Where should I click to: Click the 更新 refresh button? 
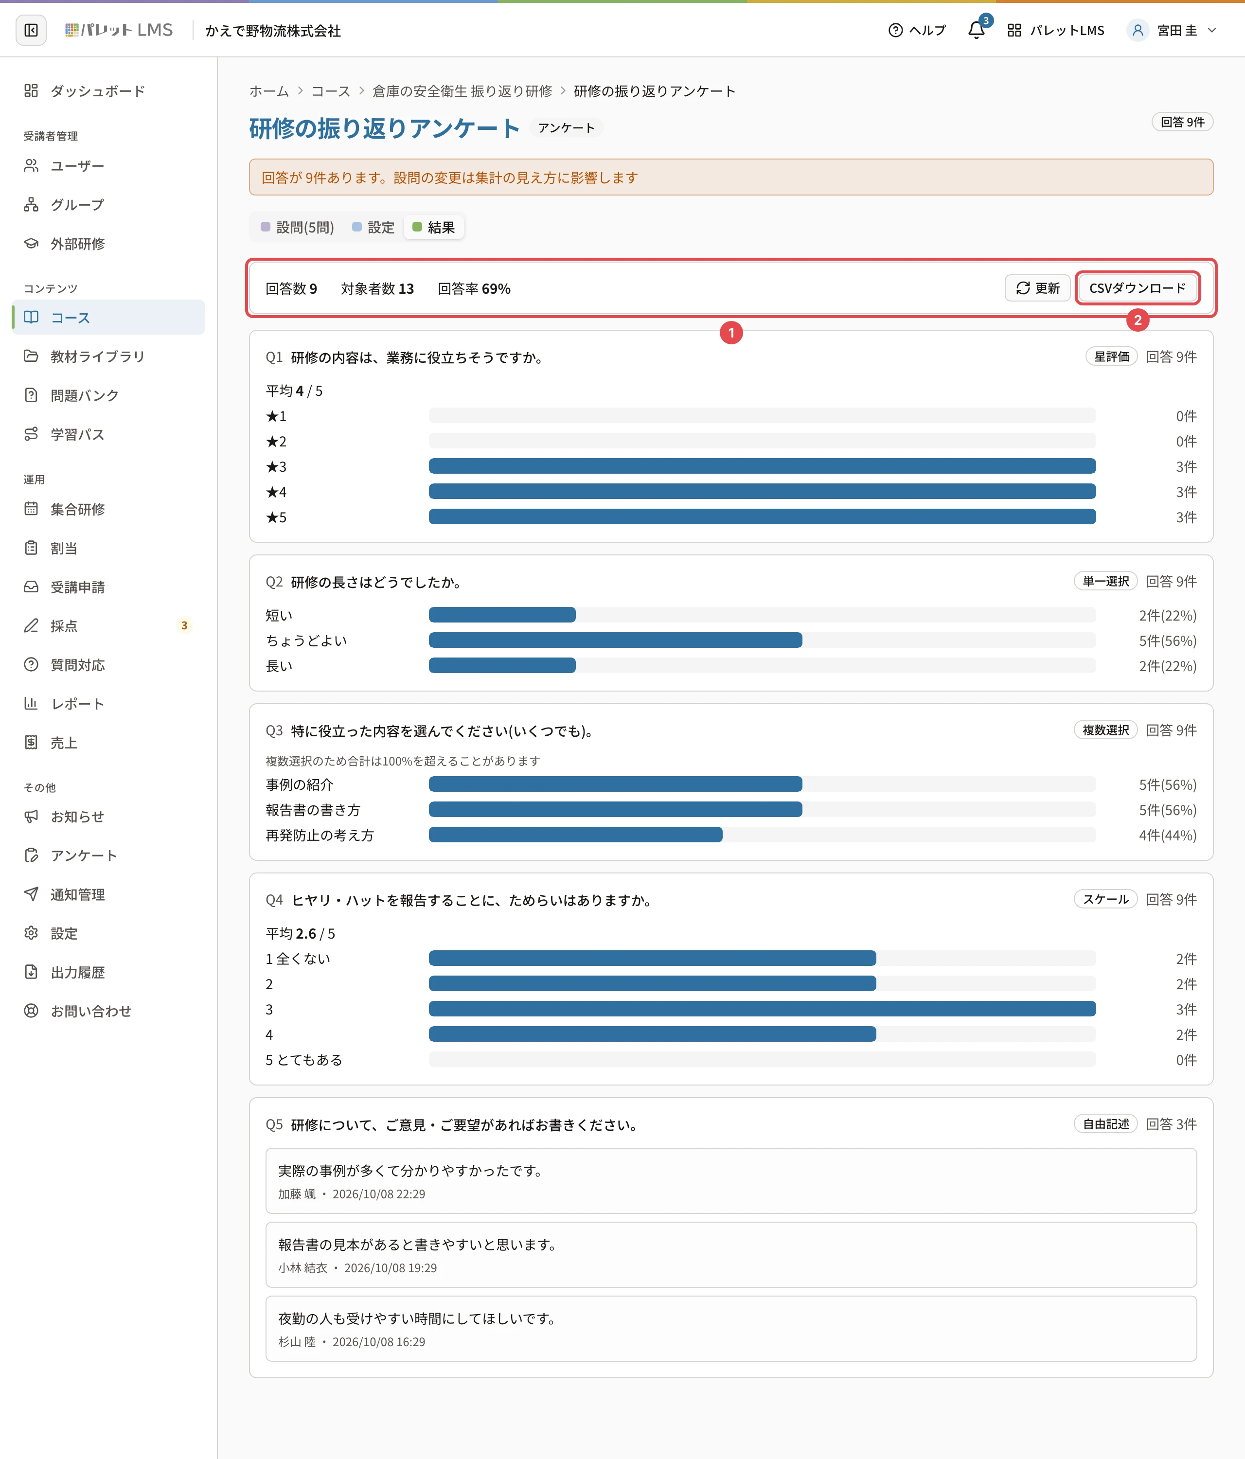click(x=1037, y=288)
